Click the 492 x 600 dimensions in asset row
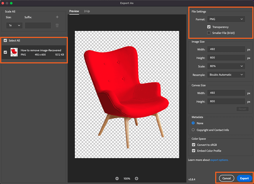254x184 pixels. point(40,55)
